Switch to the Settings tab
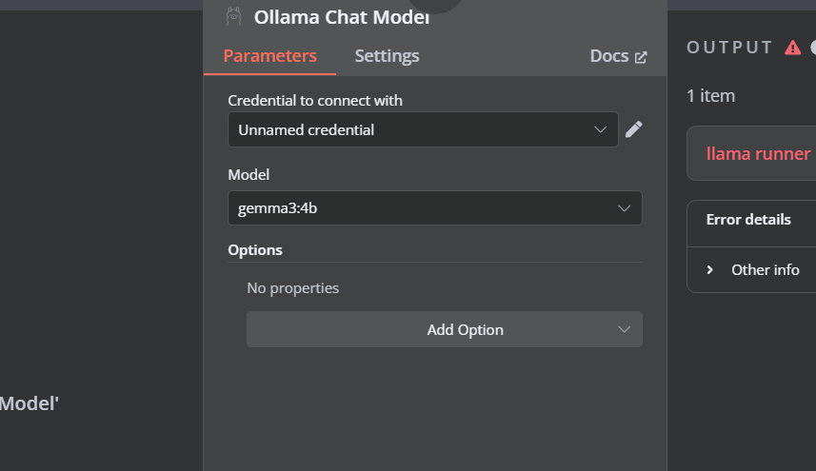This screenshot has height=471, width=816. pos(387,55)
